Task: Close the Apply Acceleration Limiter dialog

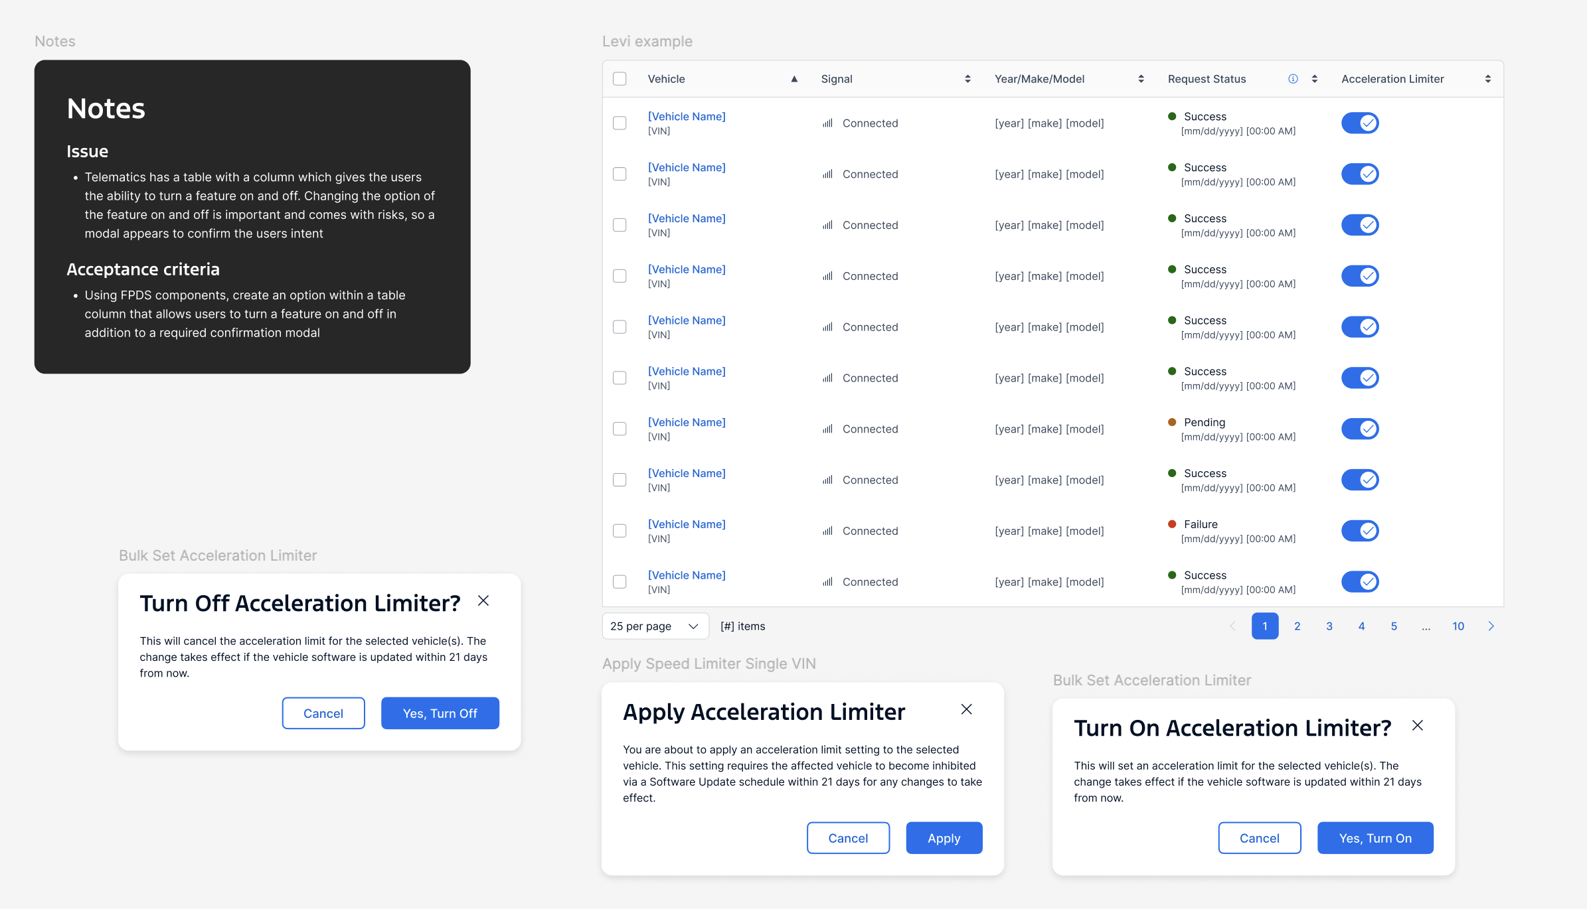Action: pos(966,709)
